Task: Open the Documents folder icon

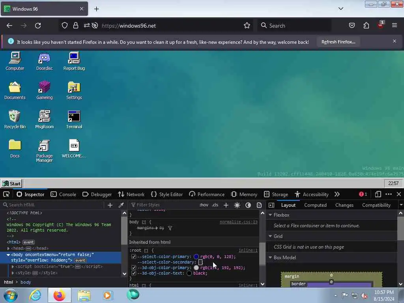Action: pos(15,90)
